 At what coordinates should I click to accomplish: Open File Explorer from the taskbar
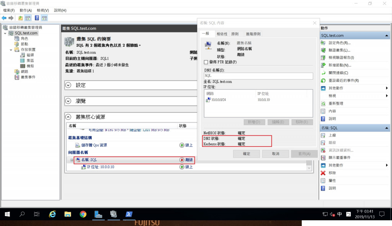67,214
